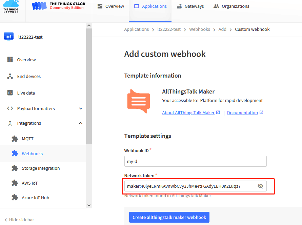302x225 pixels.
Task: Click lt22222-test in the breadcrumb
Action: coord(169,29)
